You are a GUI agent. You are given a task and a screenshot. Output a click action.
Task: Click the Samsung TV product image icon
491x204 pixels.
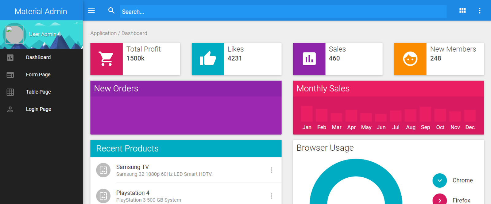[x=103, y=170]
